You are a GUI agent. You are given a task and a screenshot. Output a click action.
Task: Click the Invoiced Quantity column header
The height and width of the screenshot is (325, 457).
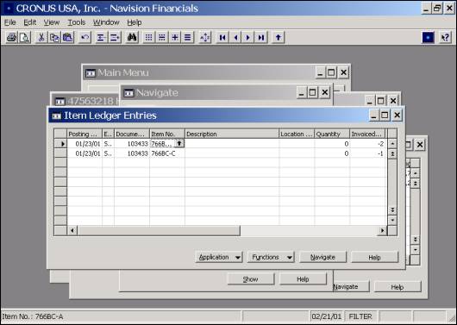[x=367, y=134]
